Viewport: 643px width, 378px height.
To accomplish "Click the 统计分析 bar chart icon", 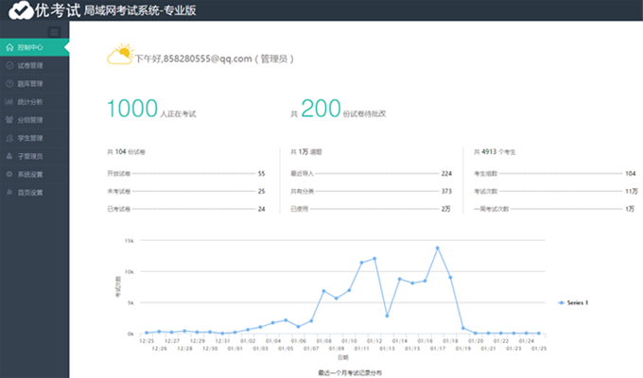I will (x=9, y=102).
